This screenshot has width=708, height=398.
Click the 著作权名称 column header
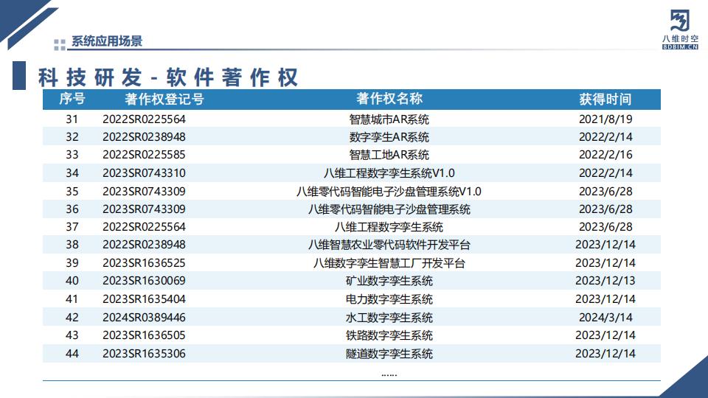click(x=389, y=99)
